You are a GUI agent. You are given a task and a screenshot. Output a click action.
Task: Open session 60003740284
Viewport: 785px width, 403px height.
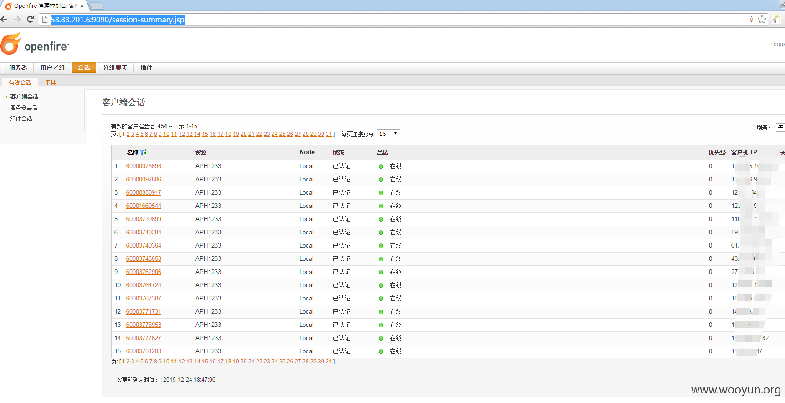pyautogui.click(x=144, y=232)
